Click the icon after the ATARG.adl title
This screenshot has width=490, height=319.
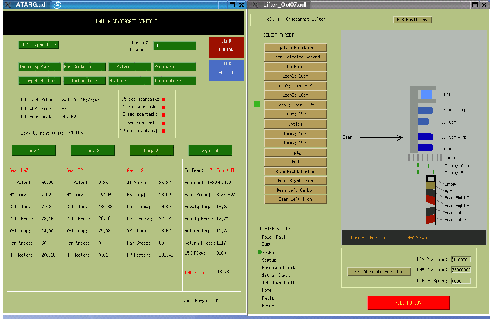57,5
